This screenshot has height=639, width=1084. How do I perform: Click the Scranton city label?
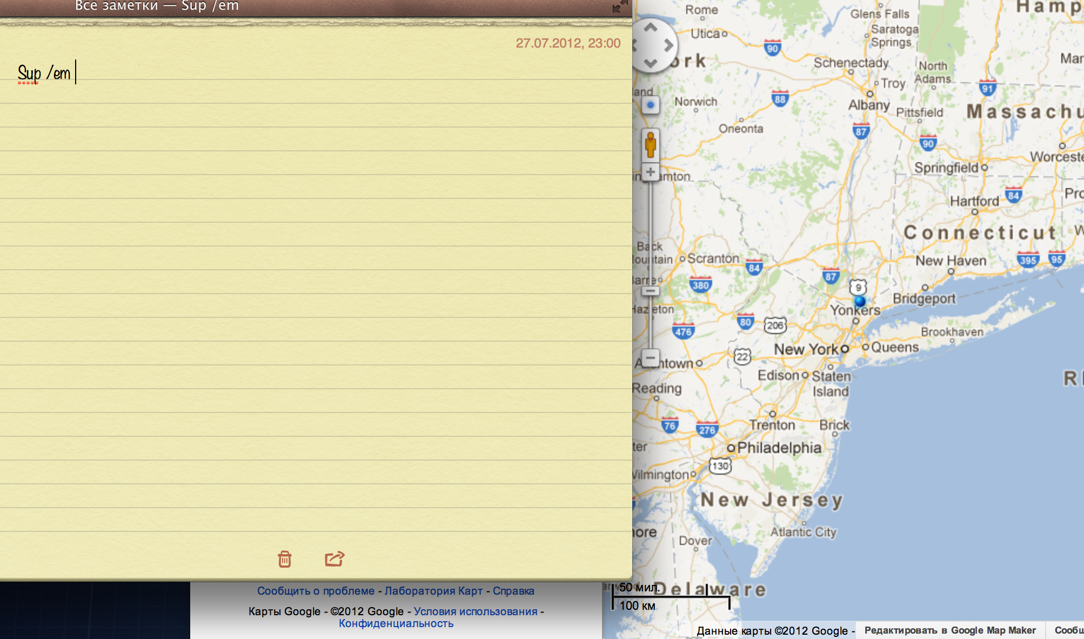[713, 258]
